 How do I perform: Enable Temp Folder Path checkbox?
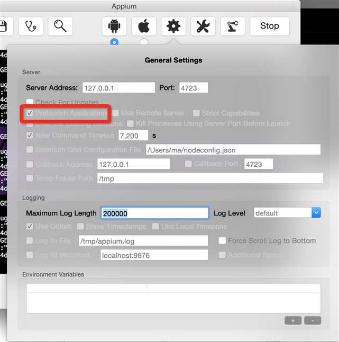click(x=30, y=178)
